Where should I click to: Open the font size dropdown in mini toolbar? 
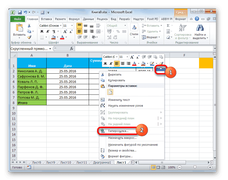(127, 56)
